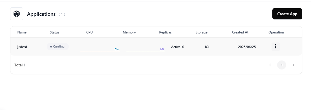Click the 2025/06/25 creation date

coord(247,47)
